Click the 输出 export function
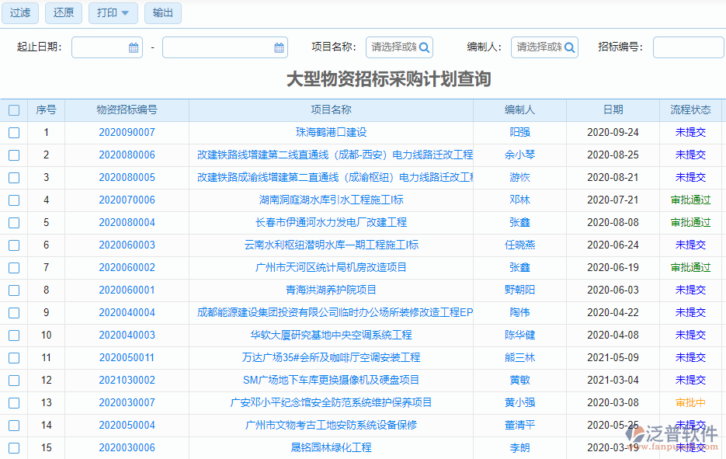The width and height of the screenshot is (726, 459). [162, 13]
